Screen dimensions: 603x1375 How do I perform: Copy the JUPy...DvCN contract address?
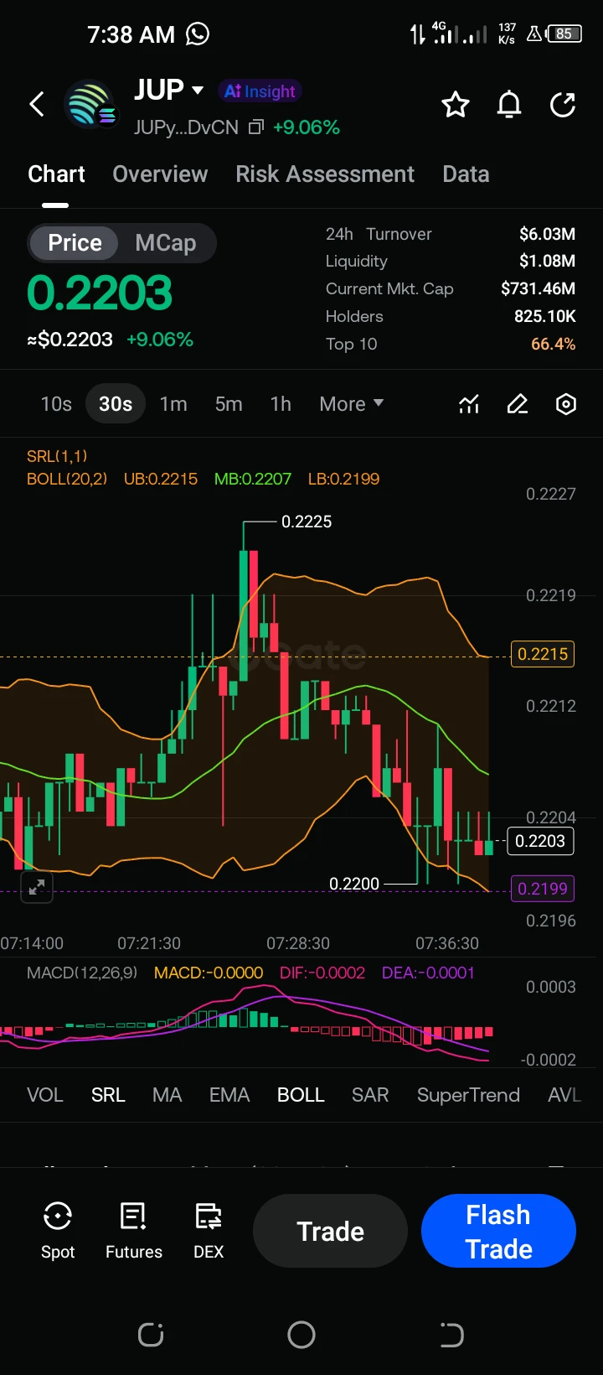click(256, 127)
